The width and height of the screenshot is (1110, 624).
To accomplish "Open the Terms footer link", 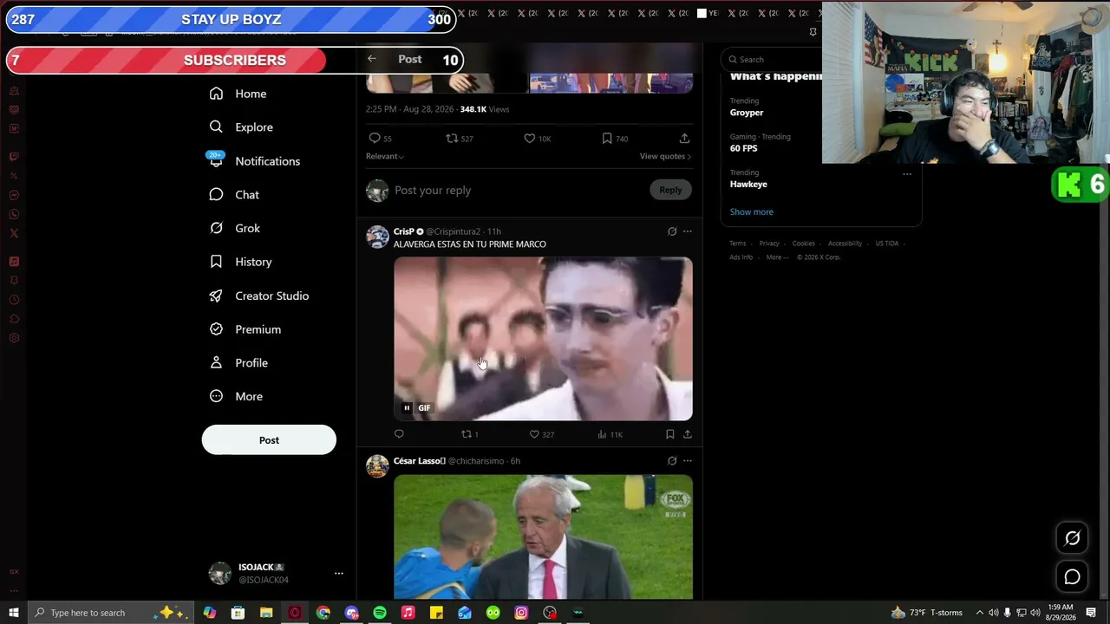I will click(738, 244).
